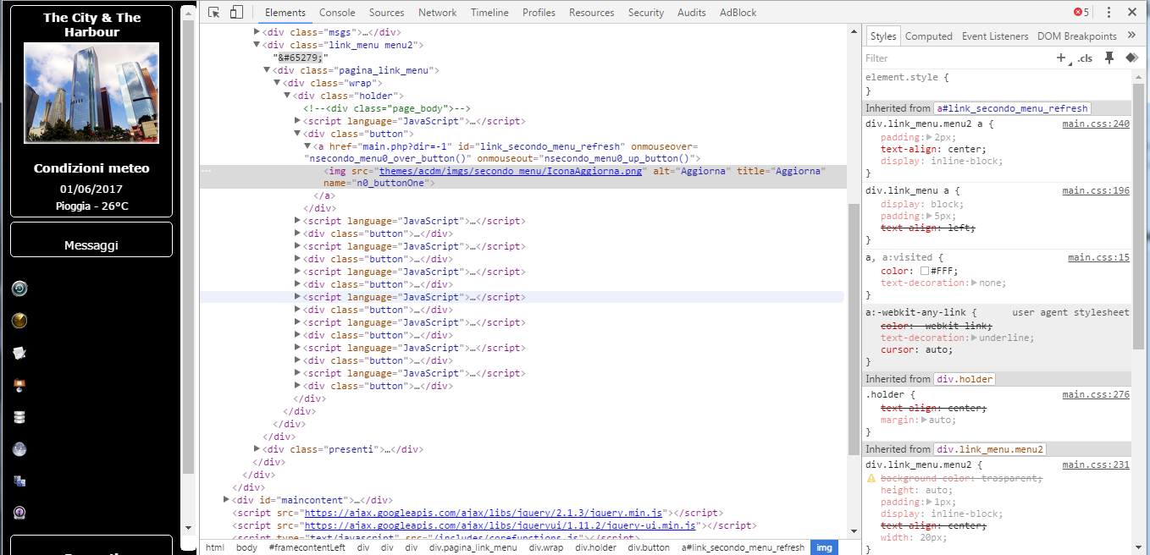The height and width of the screenshot is (555, 1150).
Task: Add a new style rule with plus icon
Action: pyautogui.click(x=1060, y=58)
